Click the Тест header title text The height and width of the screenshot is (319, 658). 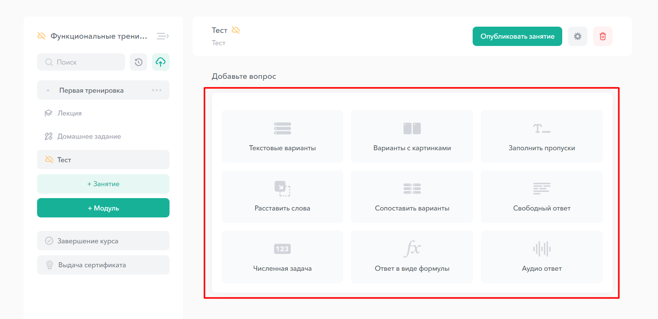coord(219,30)
